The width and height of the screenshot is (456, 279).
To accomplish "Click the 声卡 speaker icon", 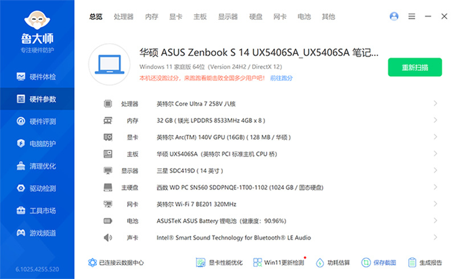I will [x=108, y=238].
